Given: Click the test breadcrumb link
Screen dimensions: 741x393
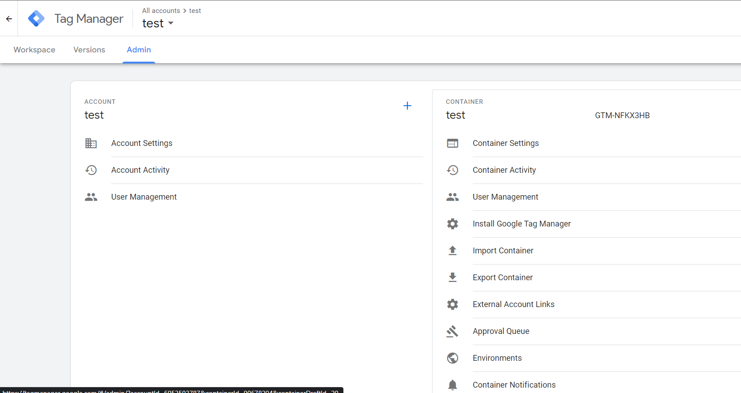Looking at the screenshot, I should pos(195,11).
